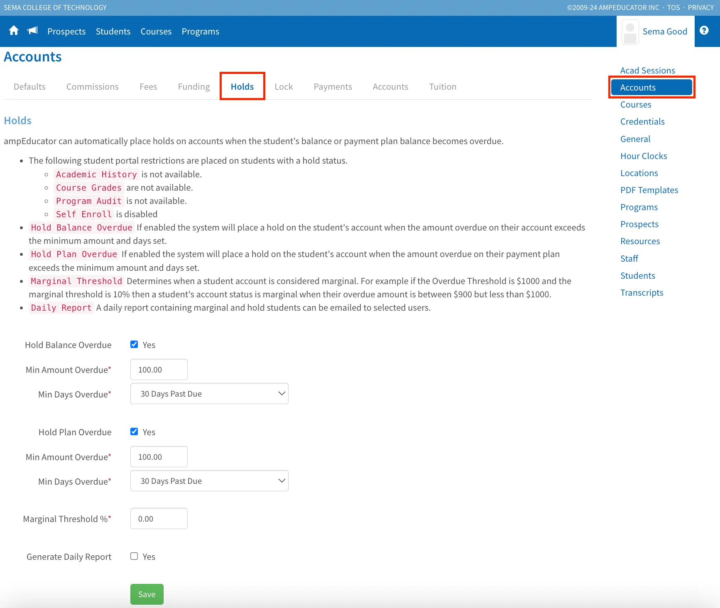The image size is (720, 608).
Task: Open Prospects in the top navigation
Action: point(66,32)
